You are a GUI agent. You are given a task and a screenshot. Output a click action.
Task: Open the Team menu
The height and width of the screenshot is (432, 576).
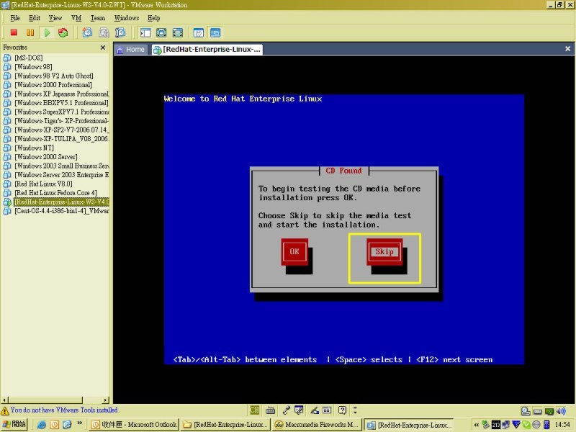(x=98, y=18)
